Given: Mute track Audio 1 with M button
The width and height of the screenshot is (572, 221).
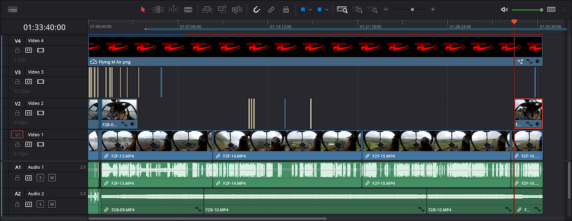Looking at the screenshot, I should [52, 178].
